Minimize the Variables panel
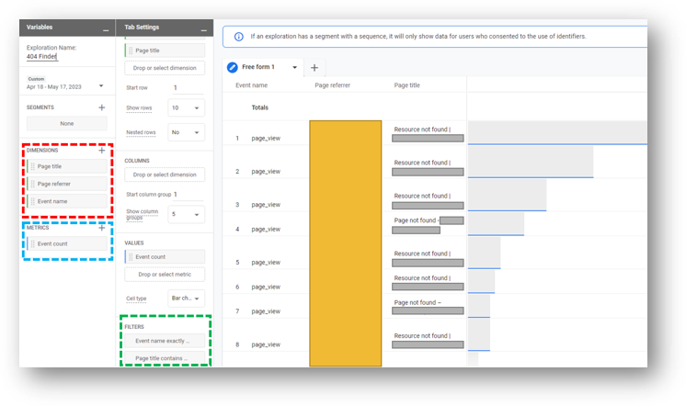The image size is (686, 406). coord(106,30)
